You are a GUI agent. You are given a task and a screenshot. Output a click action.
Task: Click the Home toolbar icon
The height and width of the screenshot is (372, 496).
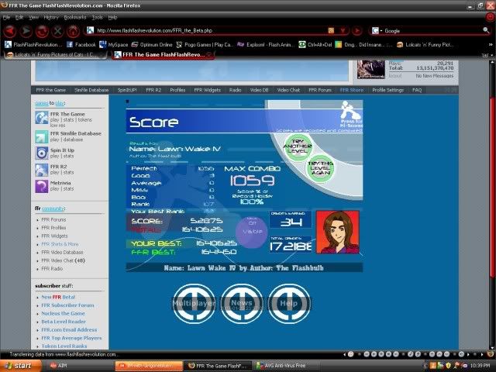pyautogui.click(x=74, y=31)
